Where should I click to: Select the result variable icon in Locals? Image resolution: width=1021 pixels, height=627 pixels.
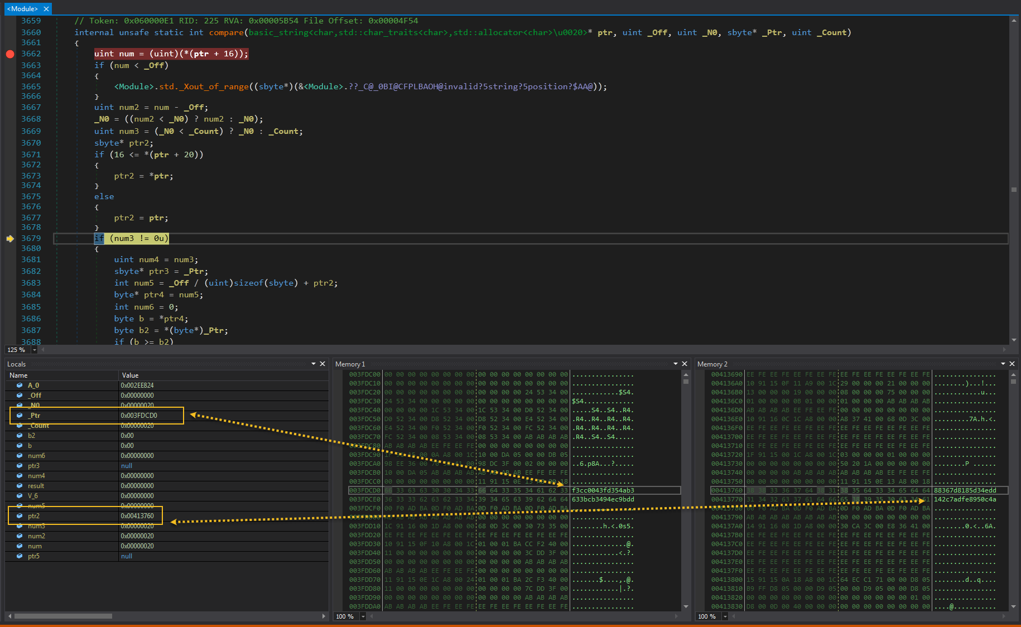click(20, 486)
